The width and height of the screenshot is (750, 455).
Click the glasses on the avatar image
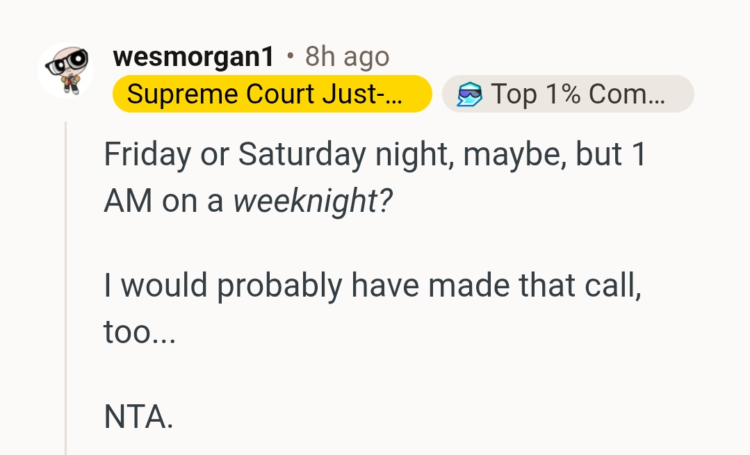[66, 62]
